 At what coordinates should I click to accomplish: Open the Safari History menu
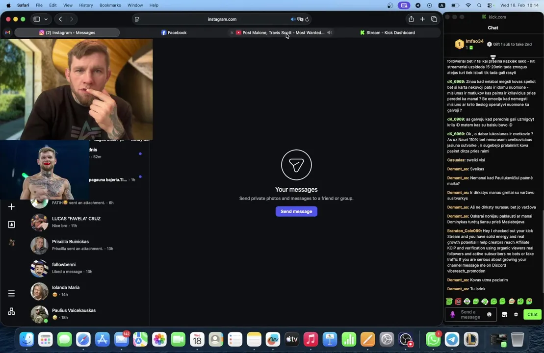(86, 5)
